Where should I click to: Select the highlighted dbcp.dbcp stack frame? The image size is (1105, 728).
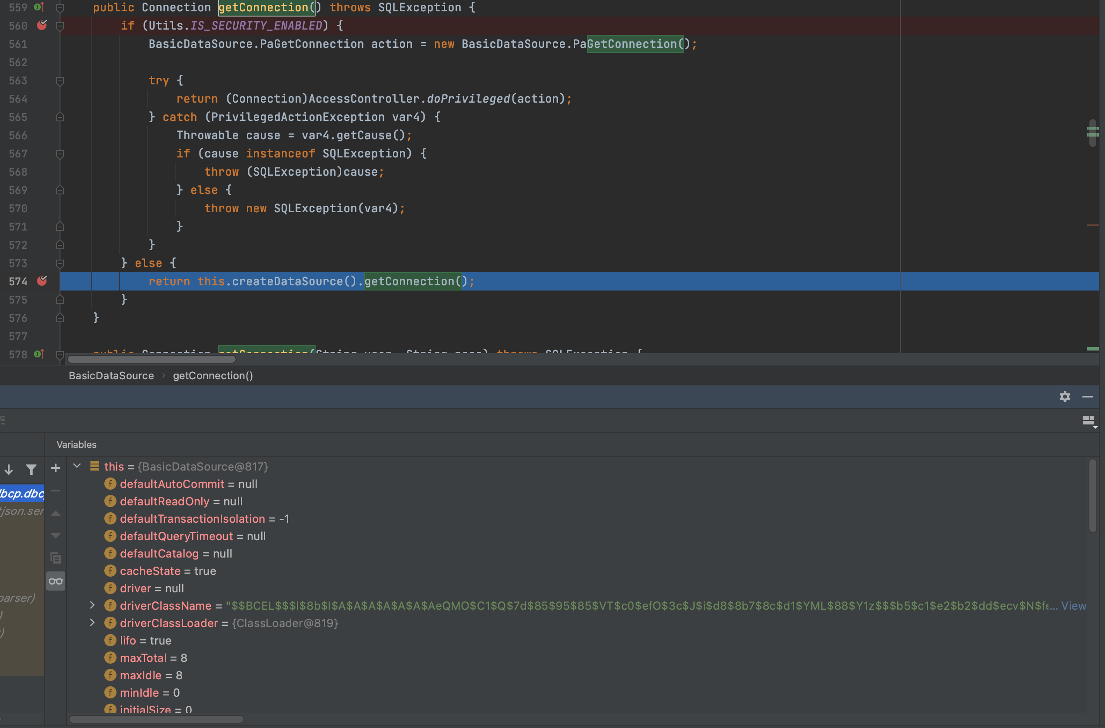pos(22,493)
